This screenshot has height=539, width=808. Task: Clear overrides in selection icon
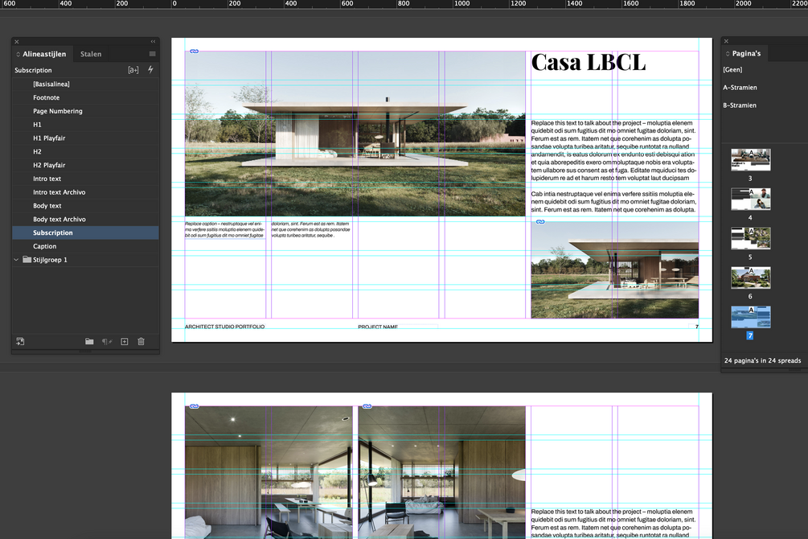click(107, 341)
